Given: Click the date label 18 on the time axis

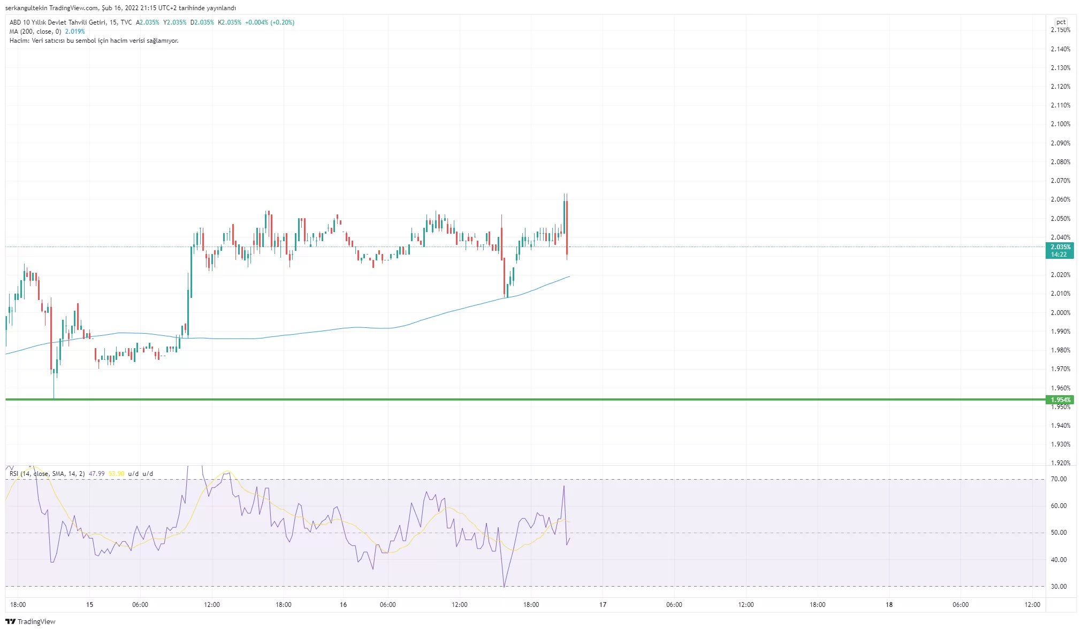Looking at the screenshot, I should [x=889, y=605].
